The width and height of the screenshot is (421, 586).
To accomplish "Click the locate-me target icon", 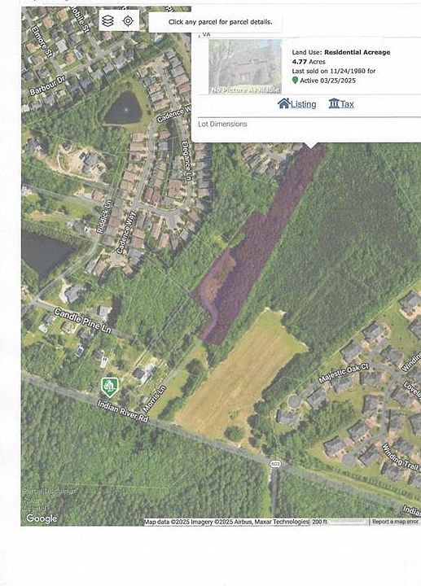I will [x=128, y=21].
